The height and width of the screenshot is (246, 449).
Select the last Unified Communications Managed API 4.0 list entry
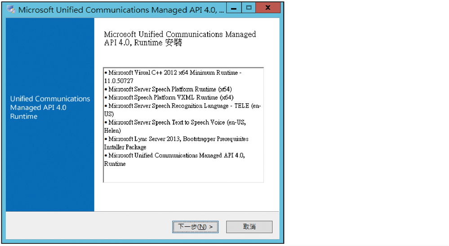point(174,160)
